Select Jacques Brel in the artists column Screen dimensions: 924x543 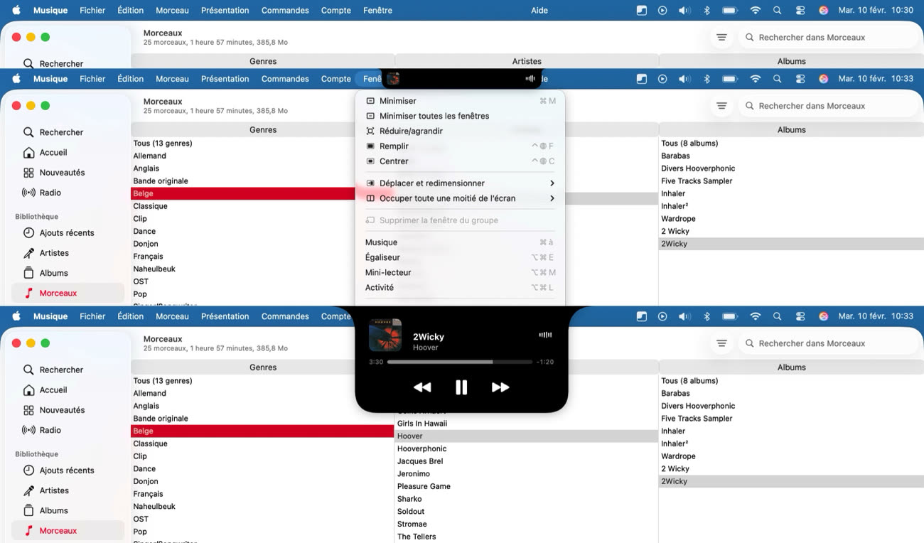coord(420,461)
